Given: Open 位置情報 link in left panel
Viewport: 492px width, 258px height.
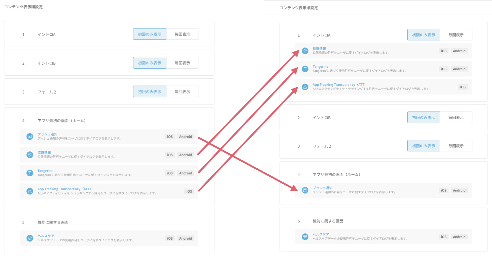Looking at the screenshot, I should point(44,152).
